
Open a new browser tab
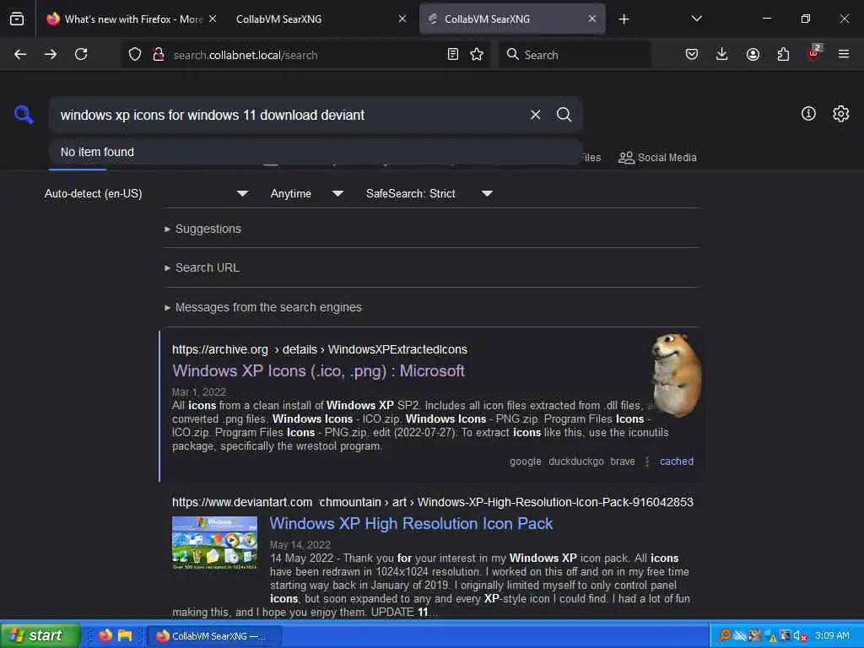624,19
